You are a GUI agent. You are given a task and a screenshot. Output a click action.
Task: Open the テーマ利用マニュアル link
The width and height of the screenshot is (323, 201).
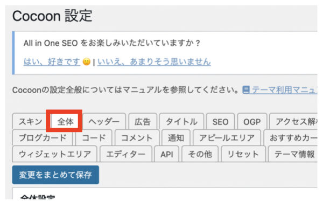(284, 90)
